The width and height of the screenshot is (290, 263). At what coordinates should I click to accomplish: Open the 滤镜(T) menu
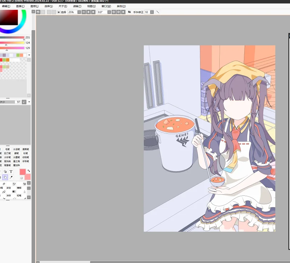[77, 6]
